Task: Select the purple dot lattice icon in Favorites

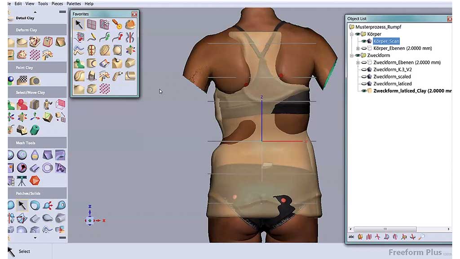Action: coord(104,89)
